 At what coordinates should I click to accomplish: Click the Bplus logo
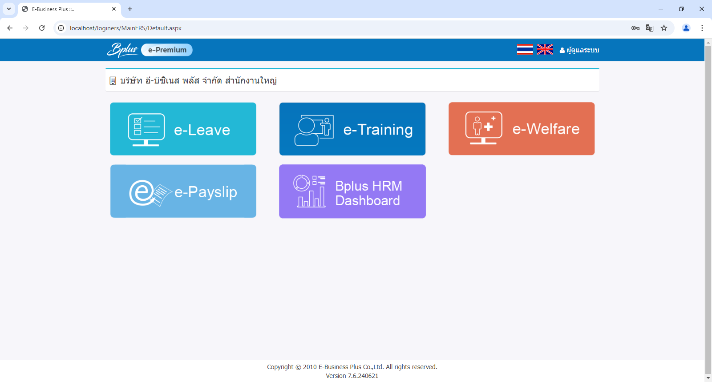pyautogui.click(x=122, y=50)
